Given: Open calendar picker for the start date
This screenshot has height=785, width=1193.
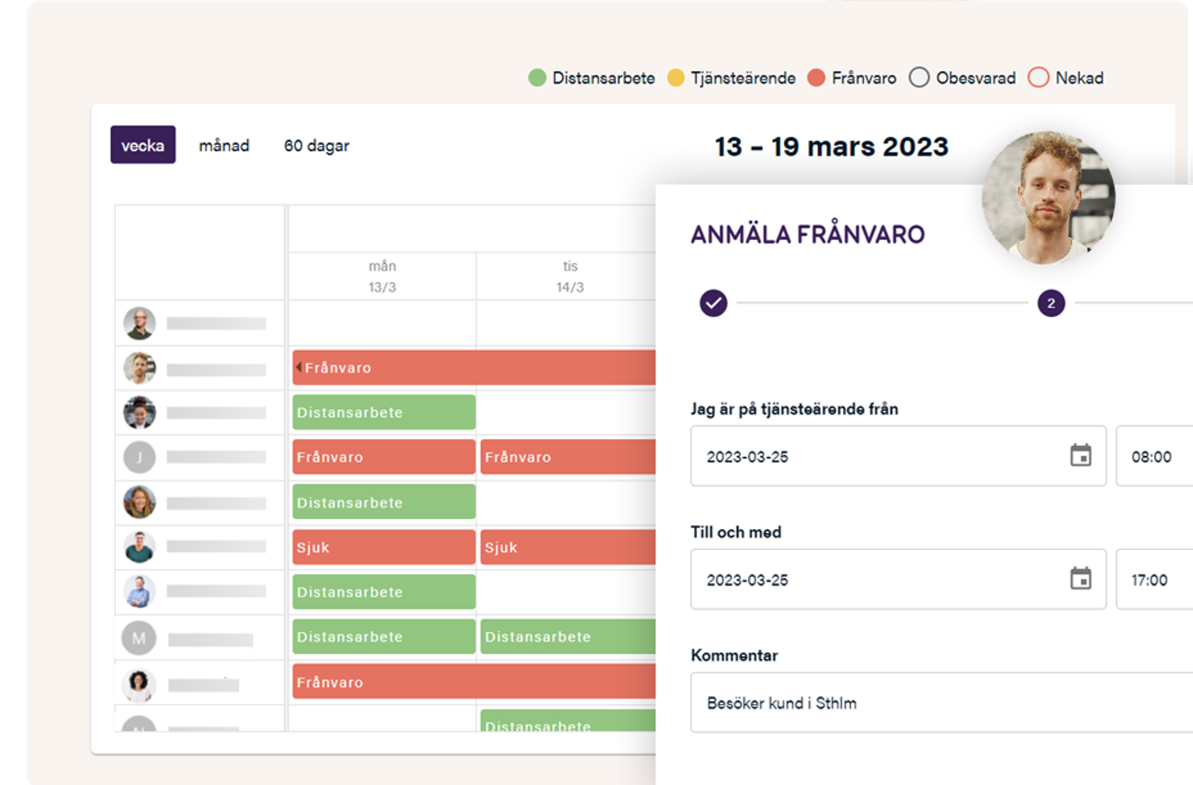Looking at the screenshot, I should click(1080, 455).
